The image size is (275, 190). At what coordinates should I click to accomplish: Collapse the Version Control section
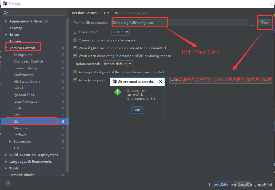pos(6,48)
